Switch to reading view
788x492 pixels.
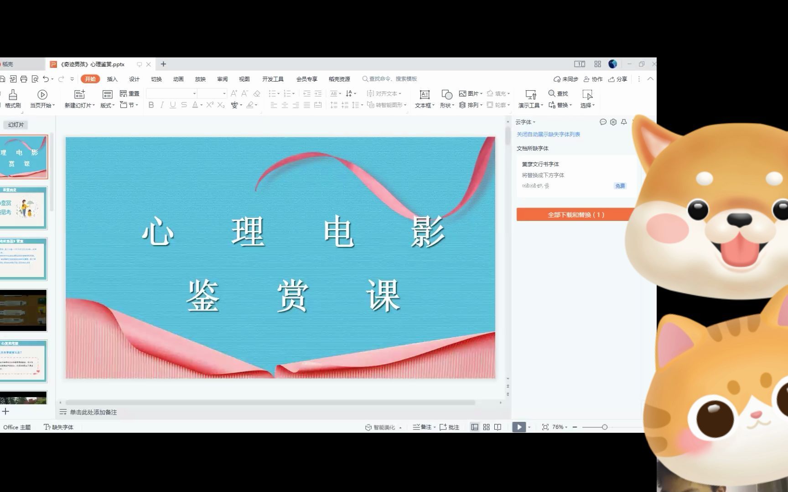tap(498, 427)
